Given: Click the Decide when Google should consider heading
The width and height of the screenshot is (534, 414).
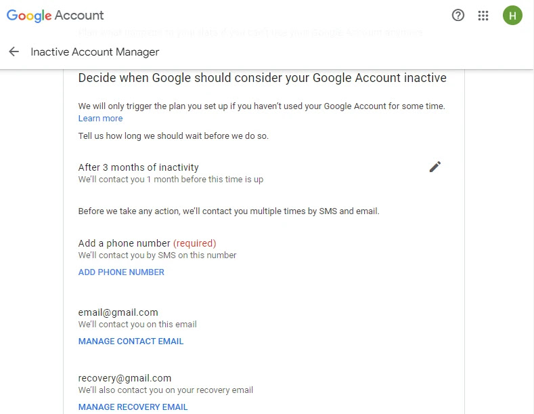Looking at the screenshot, I should click(x=262, y=78).
